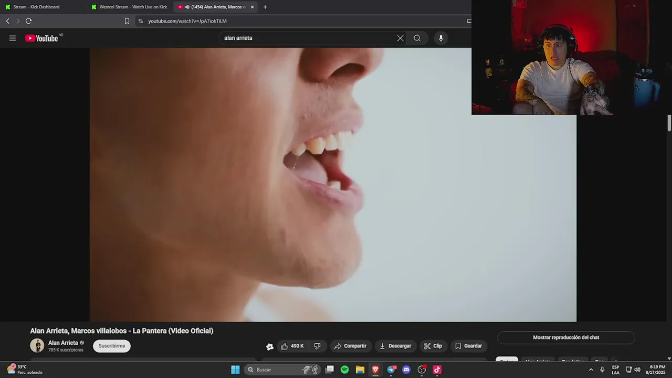This screenshot has width=672, height=378.
Task: Save video with Guardar button
Action: tap(468, 346)
